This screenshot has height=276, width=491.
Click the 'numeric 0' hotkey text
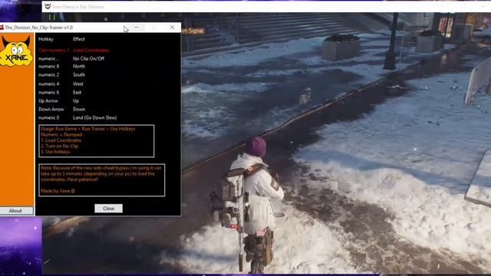click(49, 117)
